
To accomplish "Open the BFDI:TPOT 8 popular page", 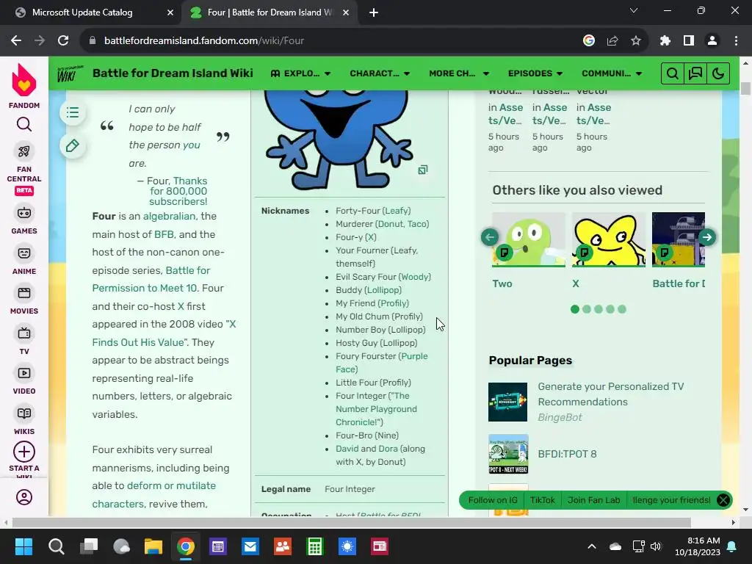I will [x=567, y=454].
